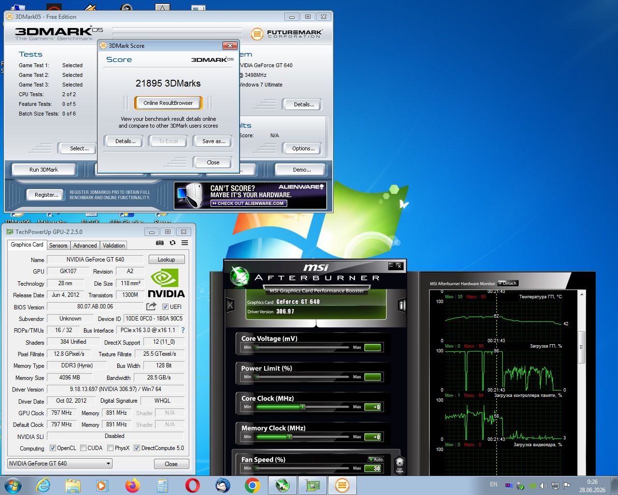Click the BIOS export share icon
The image size is (618, 495).
(151, 306)
